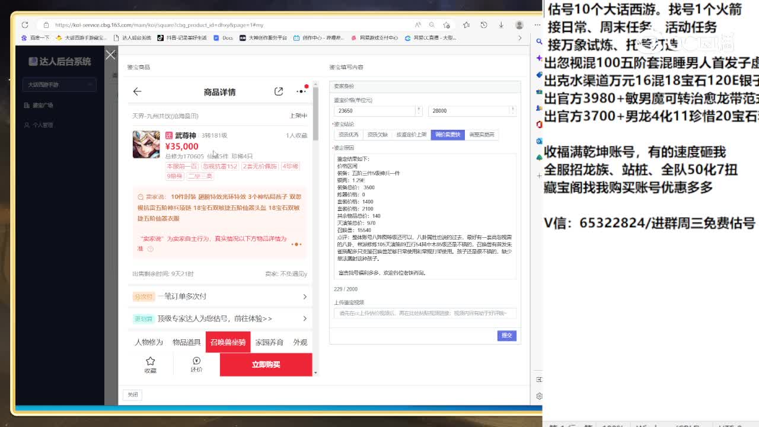Close the overlay panel with X icon
Screen dimensions: 759x427
click(x=110, y=55)
